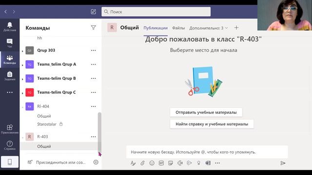Go back with the left arrow
Image resolution: width=312 pixels, height=175 pixels.
coord(5,12)
